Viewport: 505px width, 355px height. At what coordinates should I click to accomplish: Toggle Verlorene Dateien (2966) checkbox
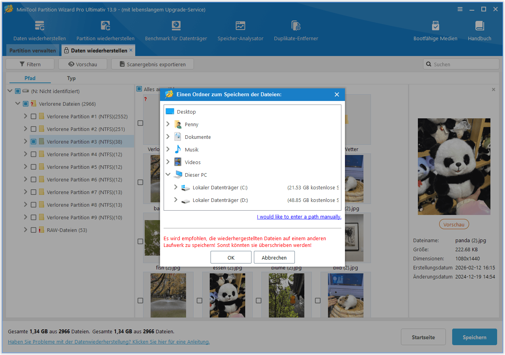25,104
